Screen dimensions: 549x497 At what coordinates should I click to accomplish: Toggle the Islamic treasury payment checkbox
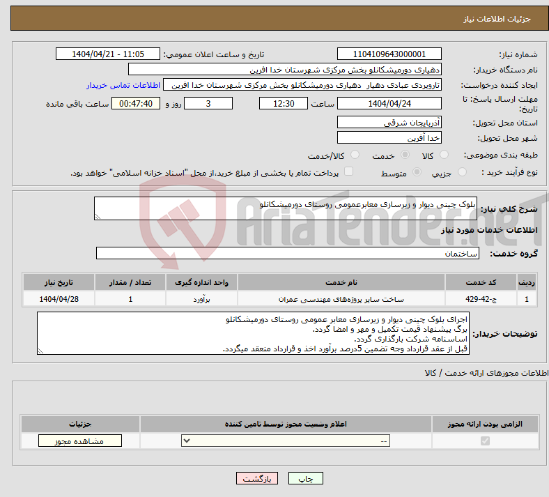pyautogui.click(x=349, y=171)
